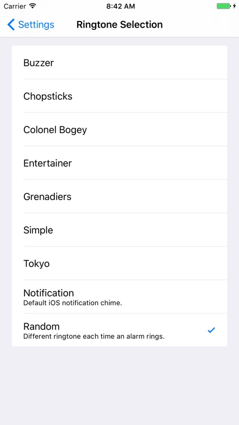Image resolution: width=239 pixels, height=425 pixels.
Task: Tap the Wi-Fi signal icon
Action: 33,6
